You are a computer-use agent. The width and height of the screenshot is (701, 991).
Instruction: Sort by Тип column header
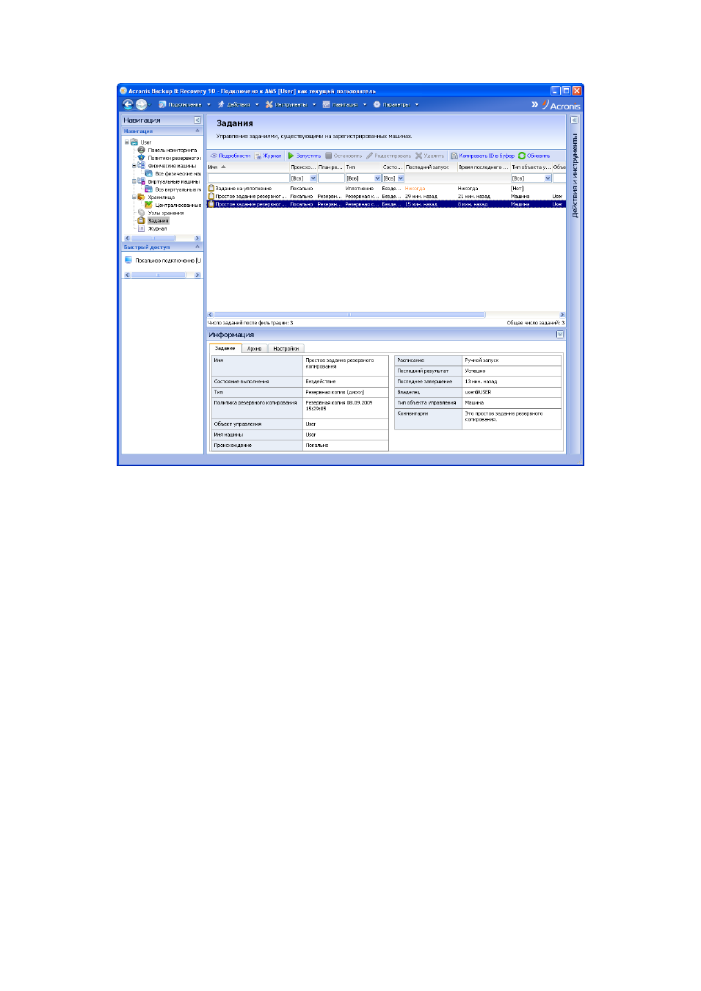pyautogui.click(x=363, y=167)
